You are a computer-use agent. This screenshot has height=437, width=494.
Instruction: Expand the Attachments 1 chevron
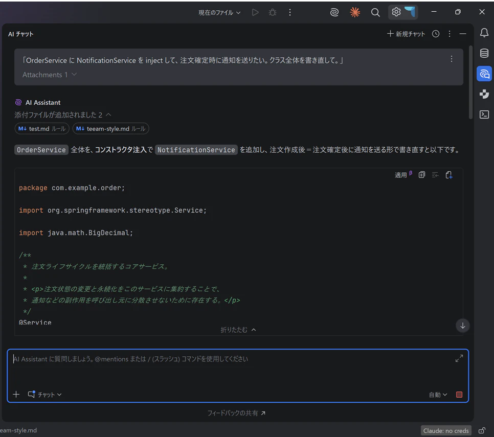[x=74, y=75]
